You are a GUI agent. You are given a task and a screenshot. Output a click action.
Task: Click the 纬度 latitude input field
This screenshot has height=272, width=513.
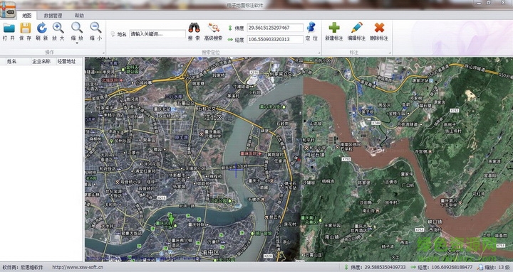(275, 28)
